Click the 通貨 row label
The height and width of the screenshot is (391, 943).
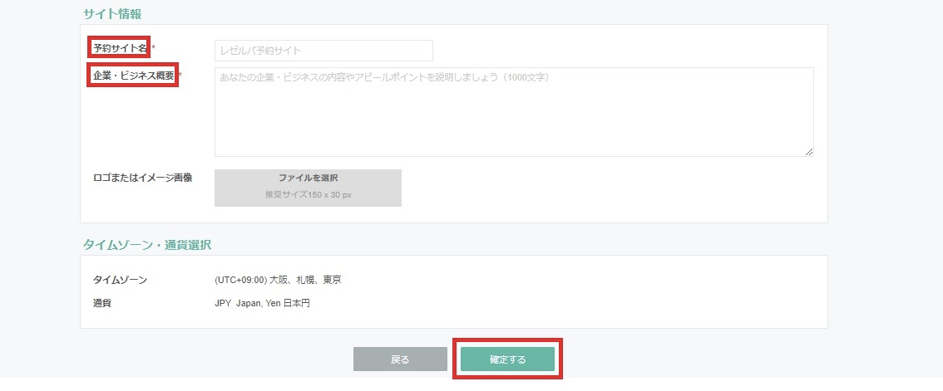(x=102, y=303)
